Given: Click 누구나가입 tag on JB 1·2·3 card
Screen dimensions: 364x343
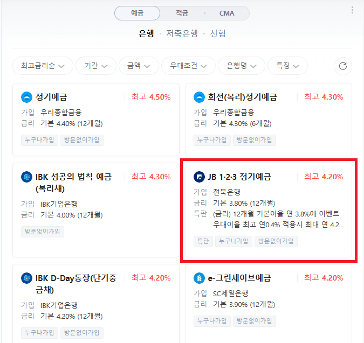Looking at the screenshot, I should coord(233,241).
